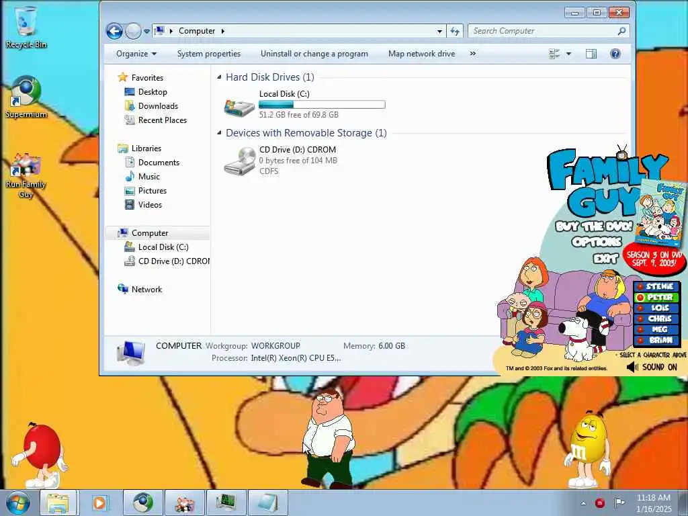688x516 pixels.
Task: Select Libraries in navigation pane
Action: click(146, 148)
